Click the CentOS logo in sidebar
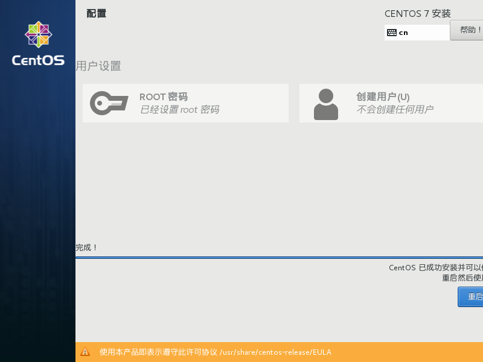Screen dimensions: 483x362 (x=38, y=43)
